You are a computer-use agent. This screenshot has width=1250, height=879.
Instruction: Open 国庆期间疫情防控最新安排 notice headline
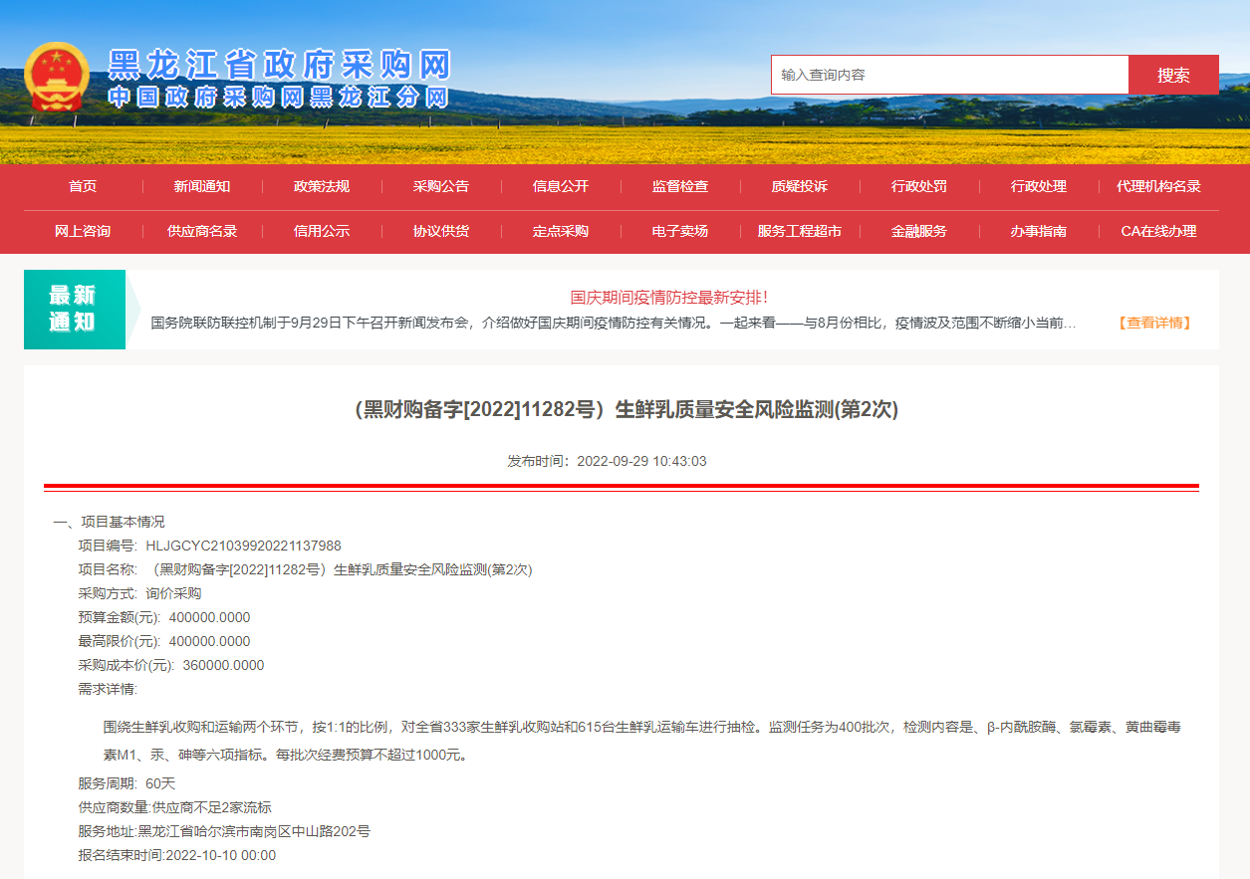(669, 297)
